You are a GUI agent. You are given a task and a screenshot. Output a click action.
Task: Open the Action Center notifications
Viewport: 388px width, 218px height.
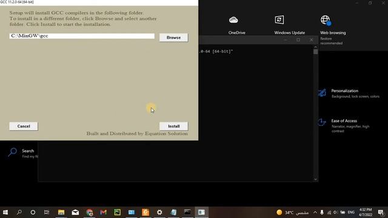tap(381, 213)
